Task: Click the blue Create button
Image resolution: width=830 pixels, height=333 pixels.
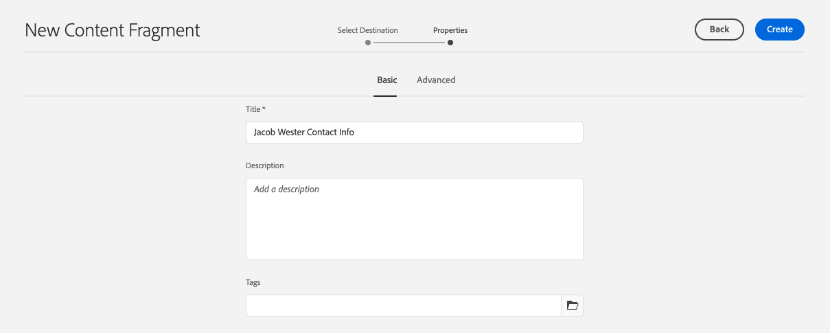Action: point(779,30)
